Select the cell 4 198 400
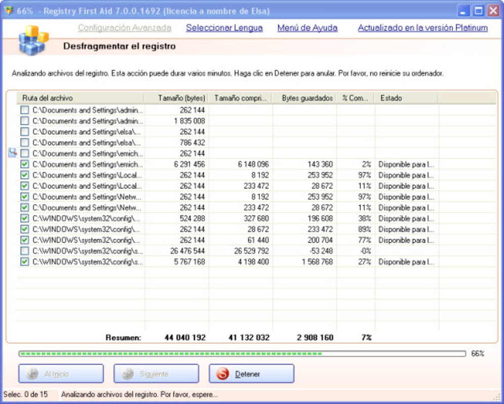The height and width of the screenshot is (404, 504). click(254, 262)
